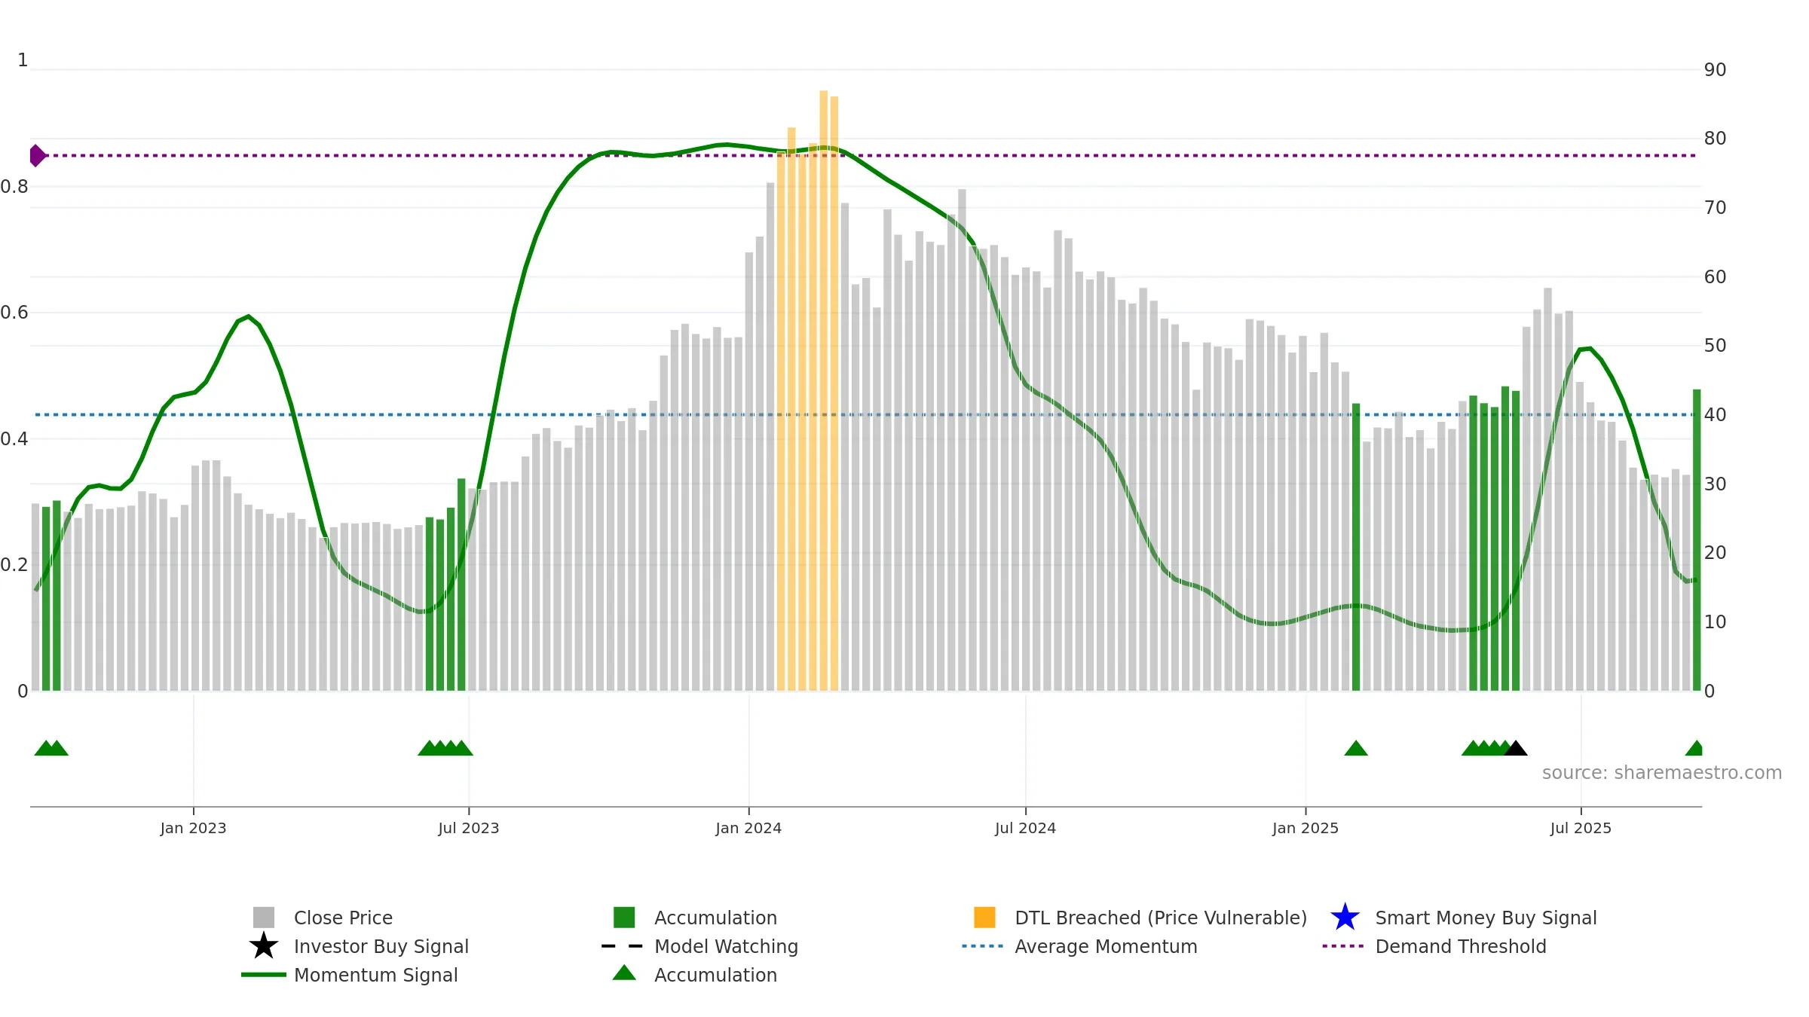Click the Jul 2024 x-axis label

1025,829
